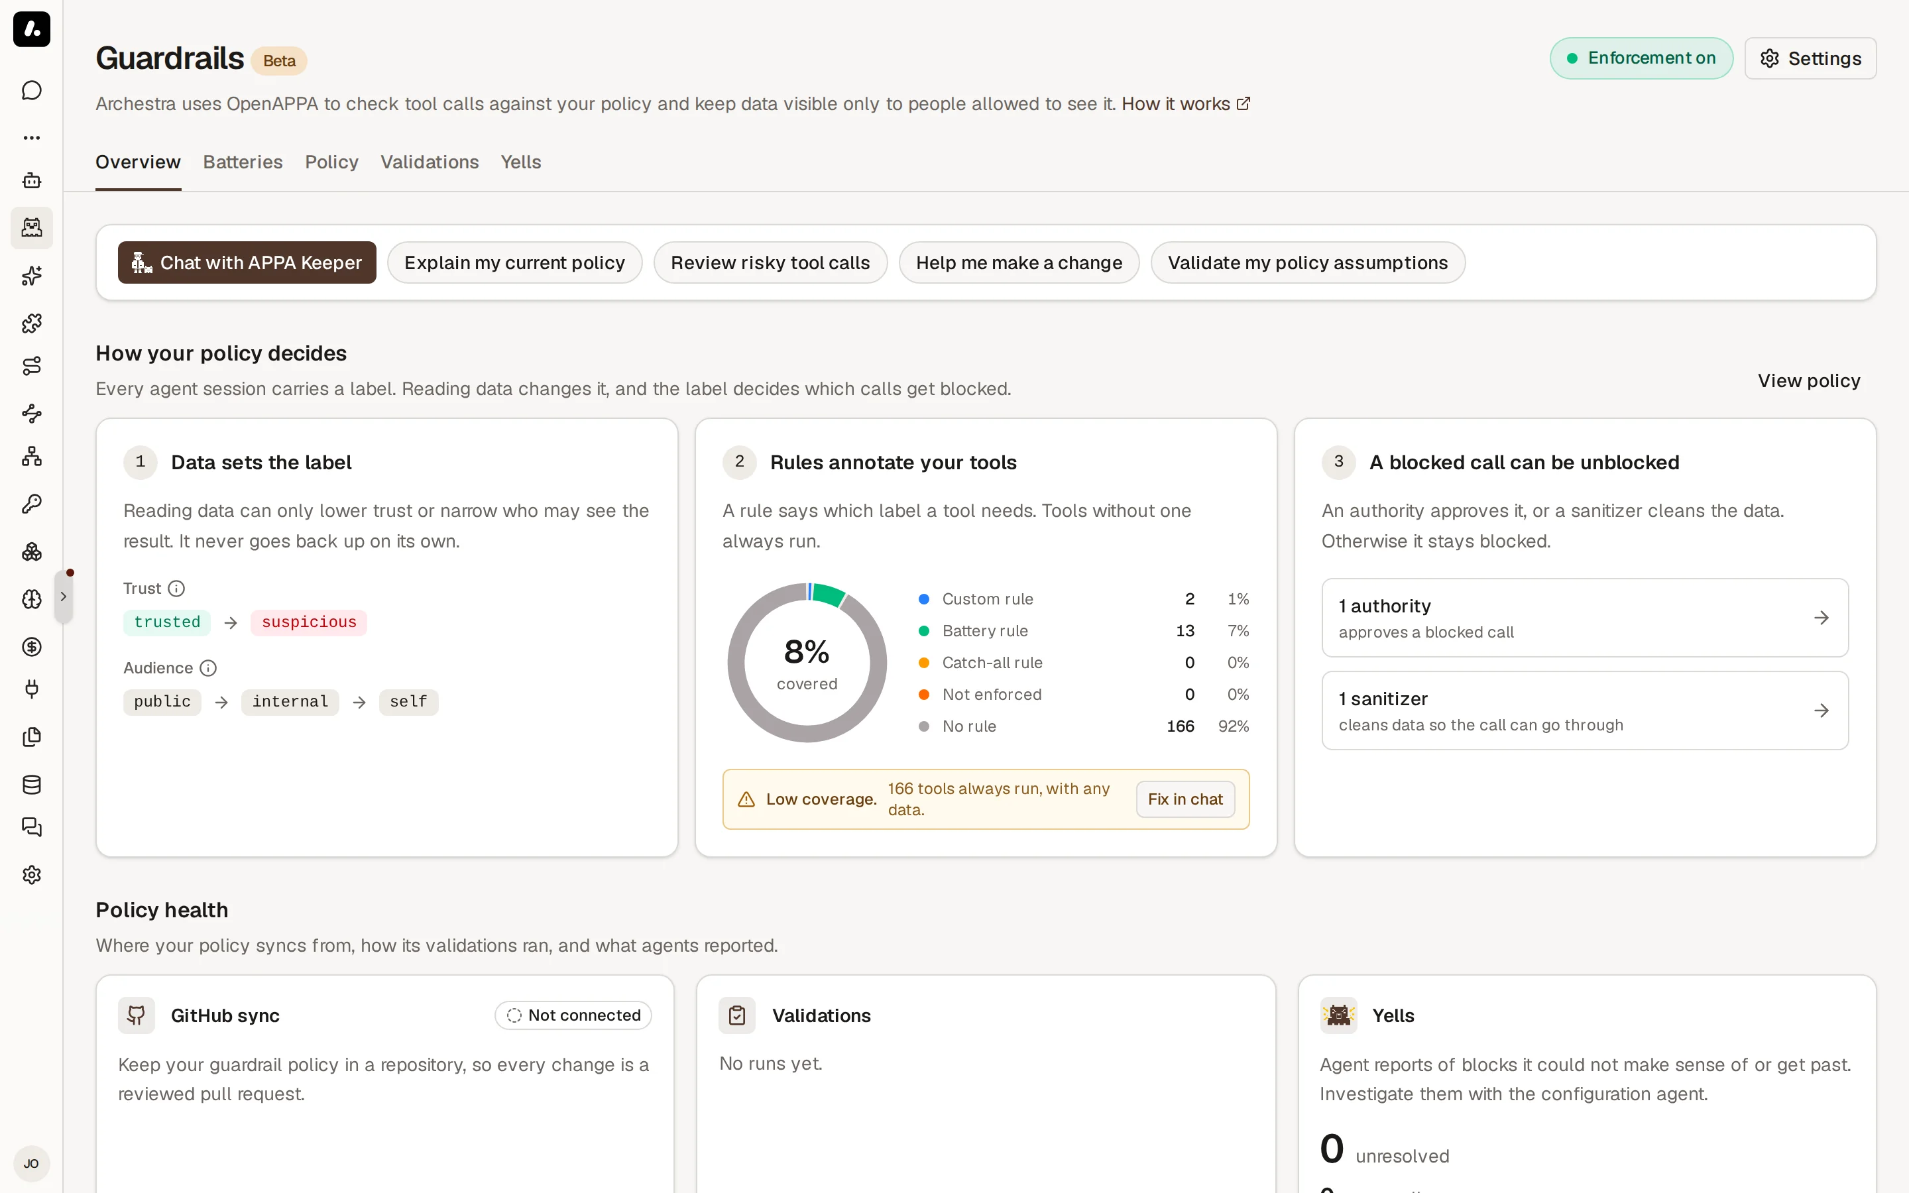This screenshot has width=1909, height=1193.
Task: Click the Fix in chat button
Action: point(1185,799)
